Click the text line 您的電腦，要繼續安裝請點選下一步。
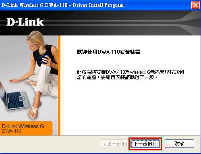The width and height of the screenshot is (201, 154). coord(117,77)
